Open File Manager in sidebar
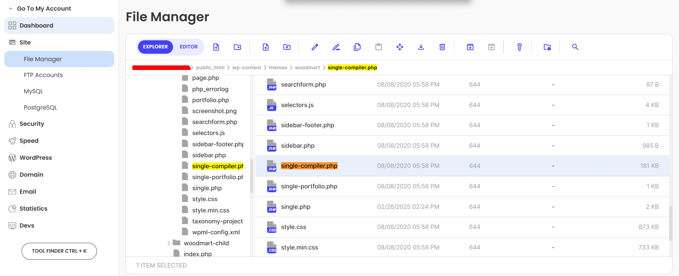Image resolution: width=679 pixels, height=276 pixels. point(59,59)
